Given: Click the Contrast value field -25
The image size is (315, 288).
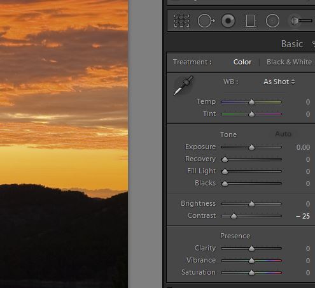Looking at the screenshot, I should [303, 216].
